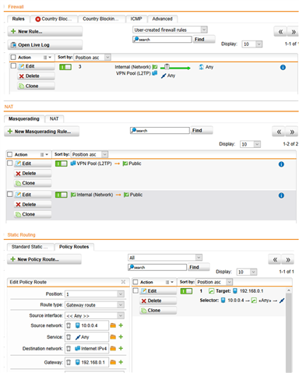
Task: Open User-created firewall rules dropdown
Action: tap(170, 30)
